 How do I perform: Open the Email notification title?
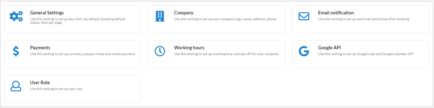tap(336, 13)
